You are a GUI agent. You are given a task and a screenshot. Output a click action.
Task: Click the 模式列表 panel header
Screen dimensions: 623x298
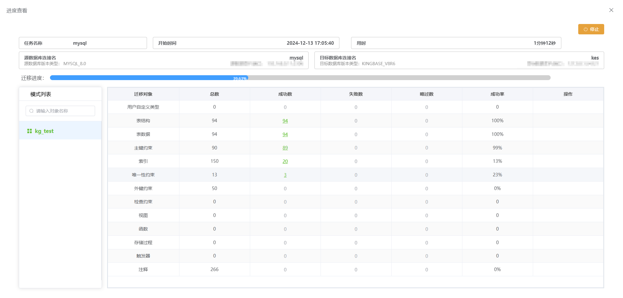(41, 94)
